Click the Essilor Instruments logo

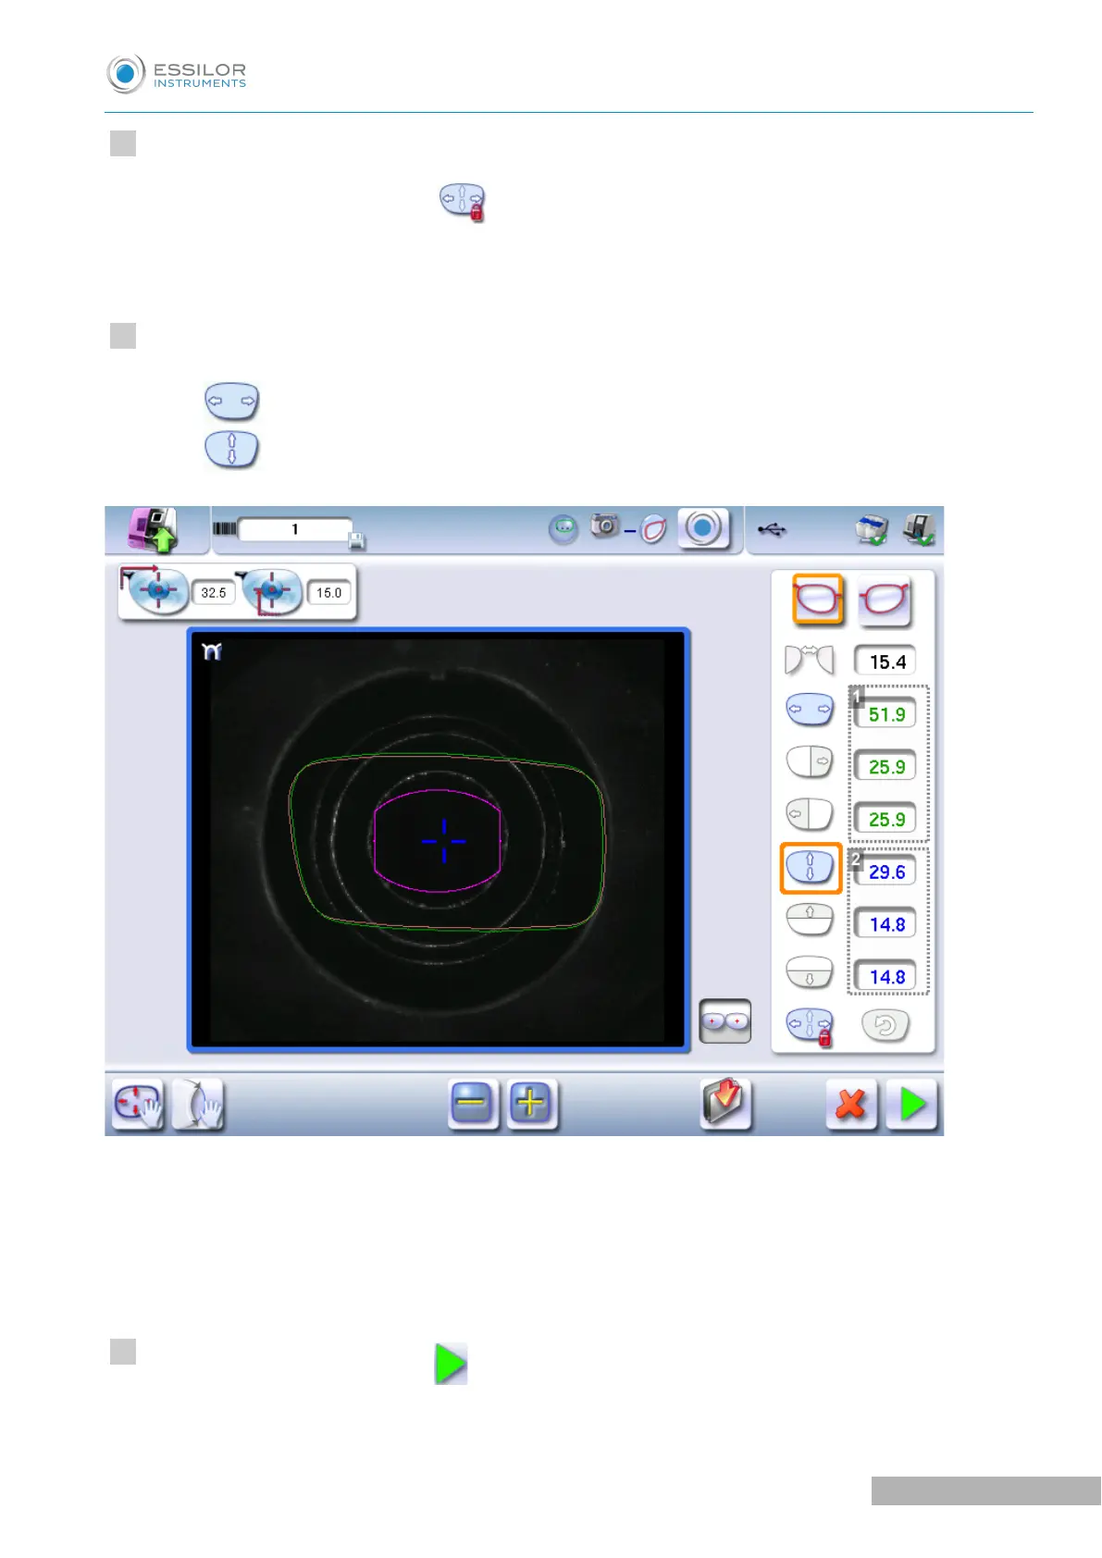(177, 74)
